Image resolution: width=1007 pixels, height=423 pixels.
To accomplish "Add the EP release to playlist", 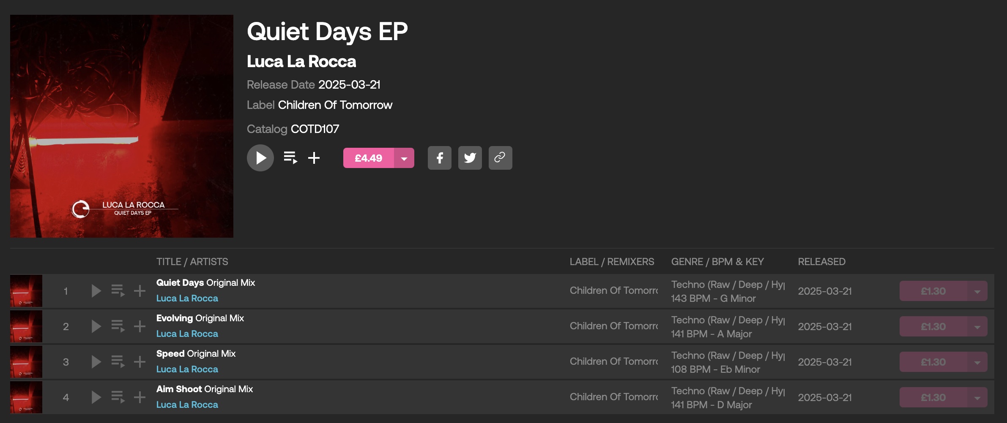I will pyautogui.click(x=314, y=158).
